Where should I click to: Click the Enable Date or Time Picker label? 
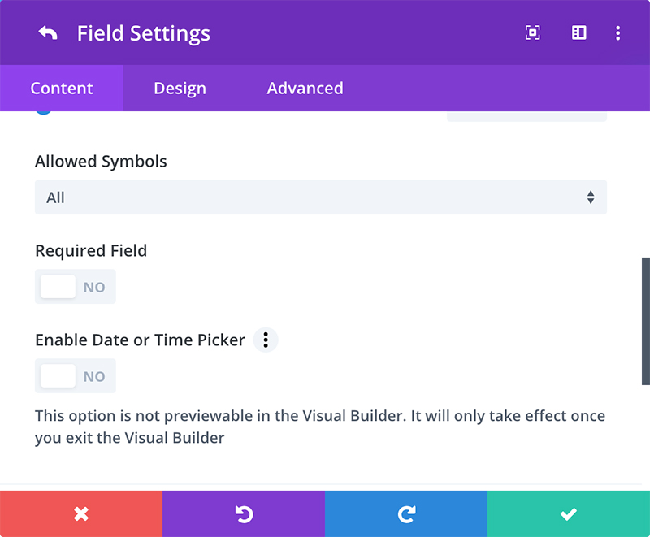[140, 340]
